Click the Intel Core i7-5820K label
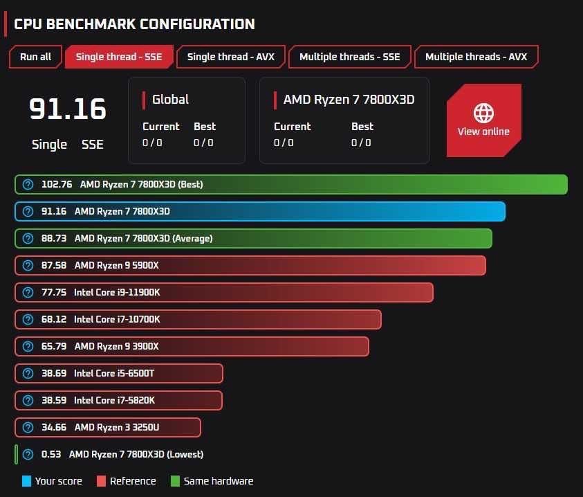The image size is (583, 497). [x=115, y=400]
